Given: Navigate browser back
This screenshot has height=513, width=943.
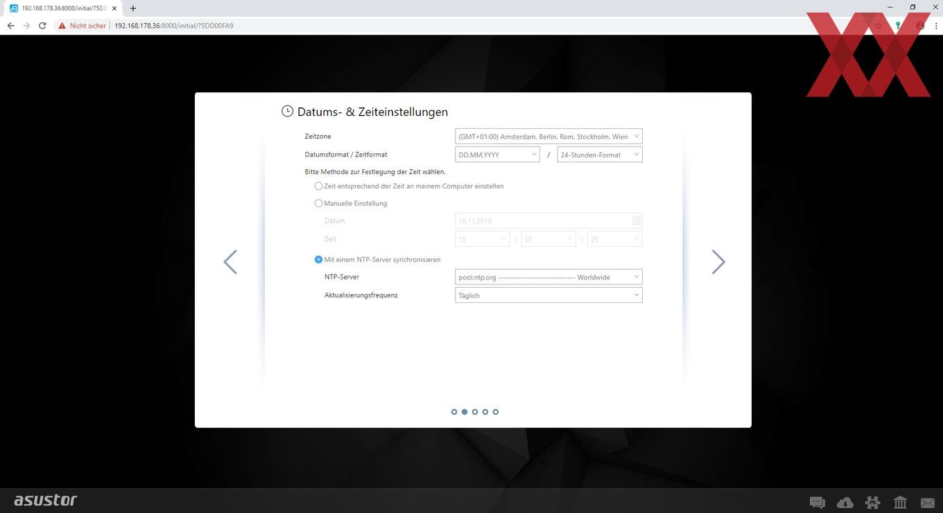Looking at the screenshot, I should tap(10, 26).
